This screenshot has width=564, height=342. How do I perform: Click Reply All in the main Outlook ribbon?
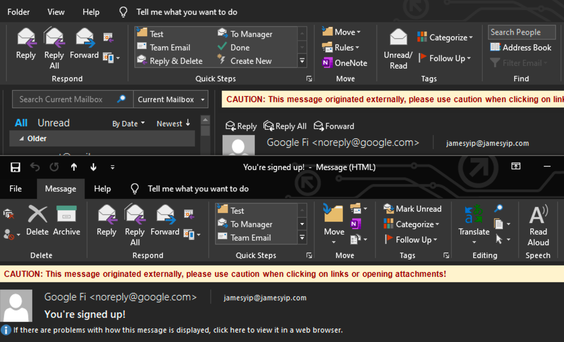click(x=54, y=48)
